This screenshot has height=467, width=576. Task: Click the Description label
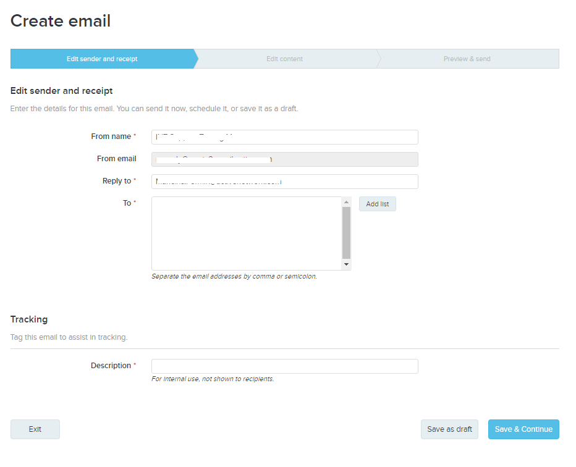tap(111, 366)
